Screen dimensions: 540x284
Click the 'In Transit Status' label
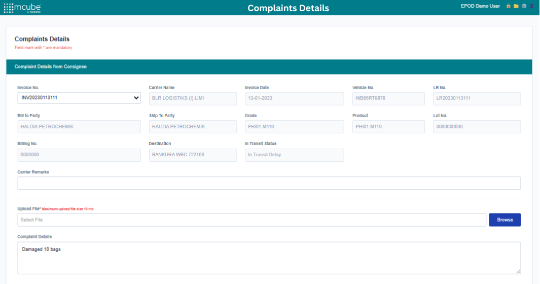[261, 144]
